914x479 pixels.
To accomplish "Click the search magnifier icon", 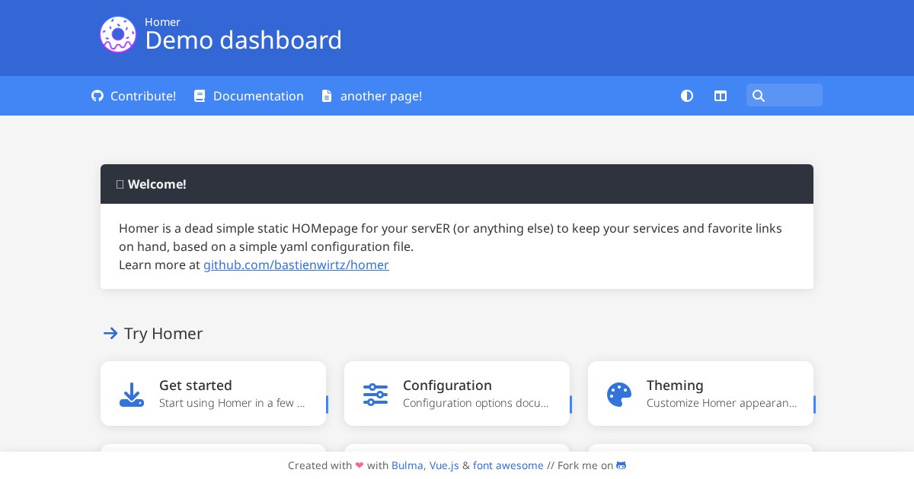I will [x=758, y=96].
